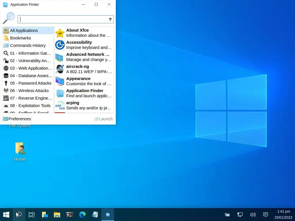Screen dimensions: 295x221
Task: Select the Advanced Network entry text
Action: pos(89,57)
